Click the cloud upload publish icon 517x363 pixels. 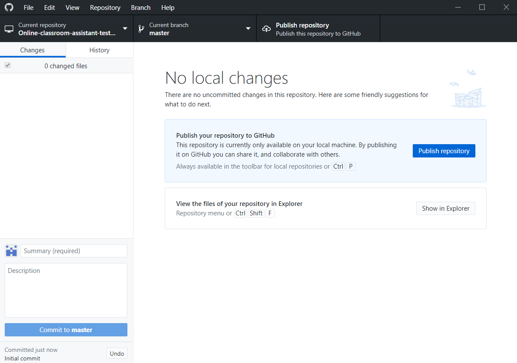coord(266,29)
